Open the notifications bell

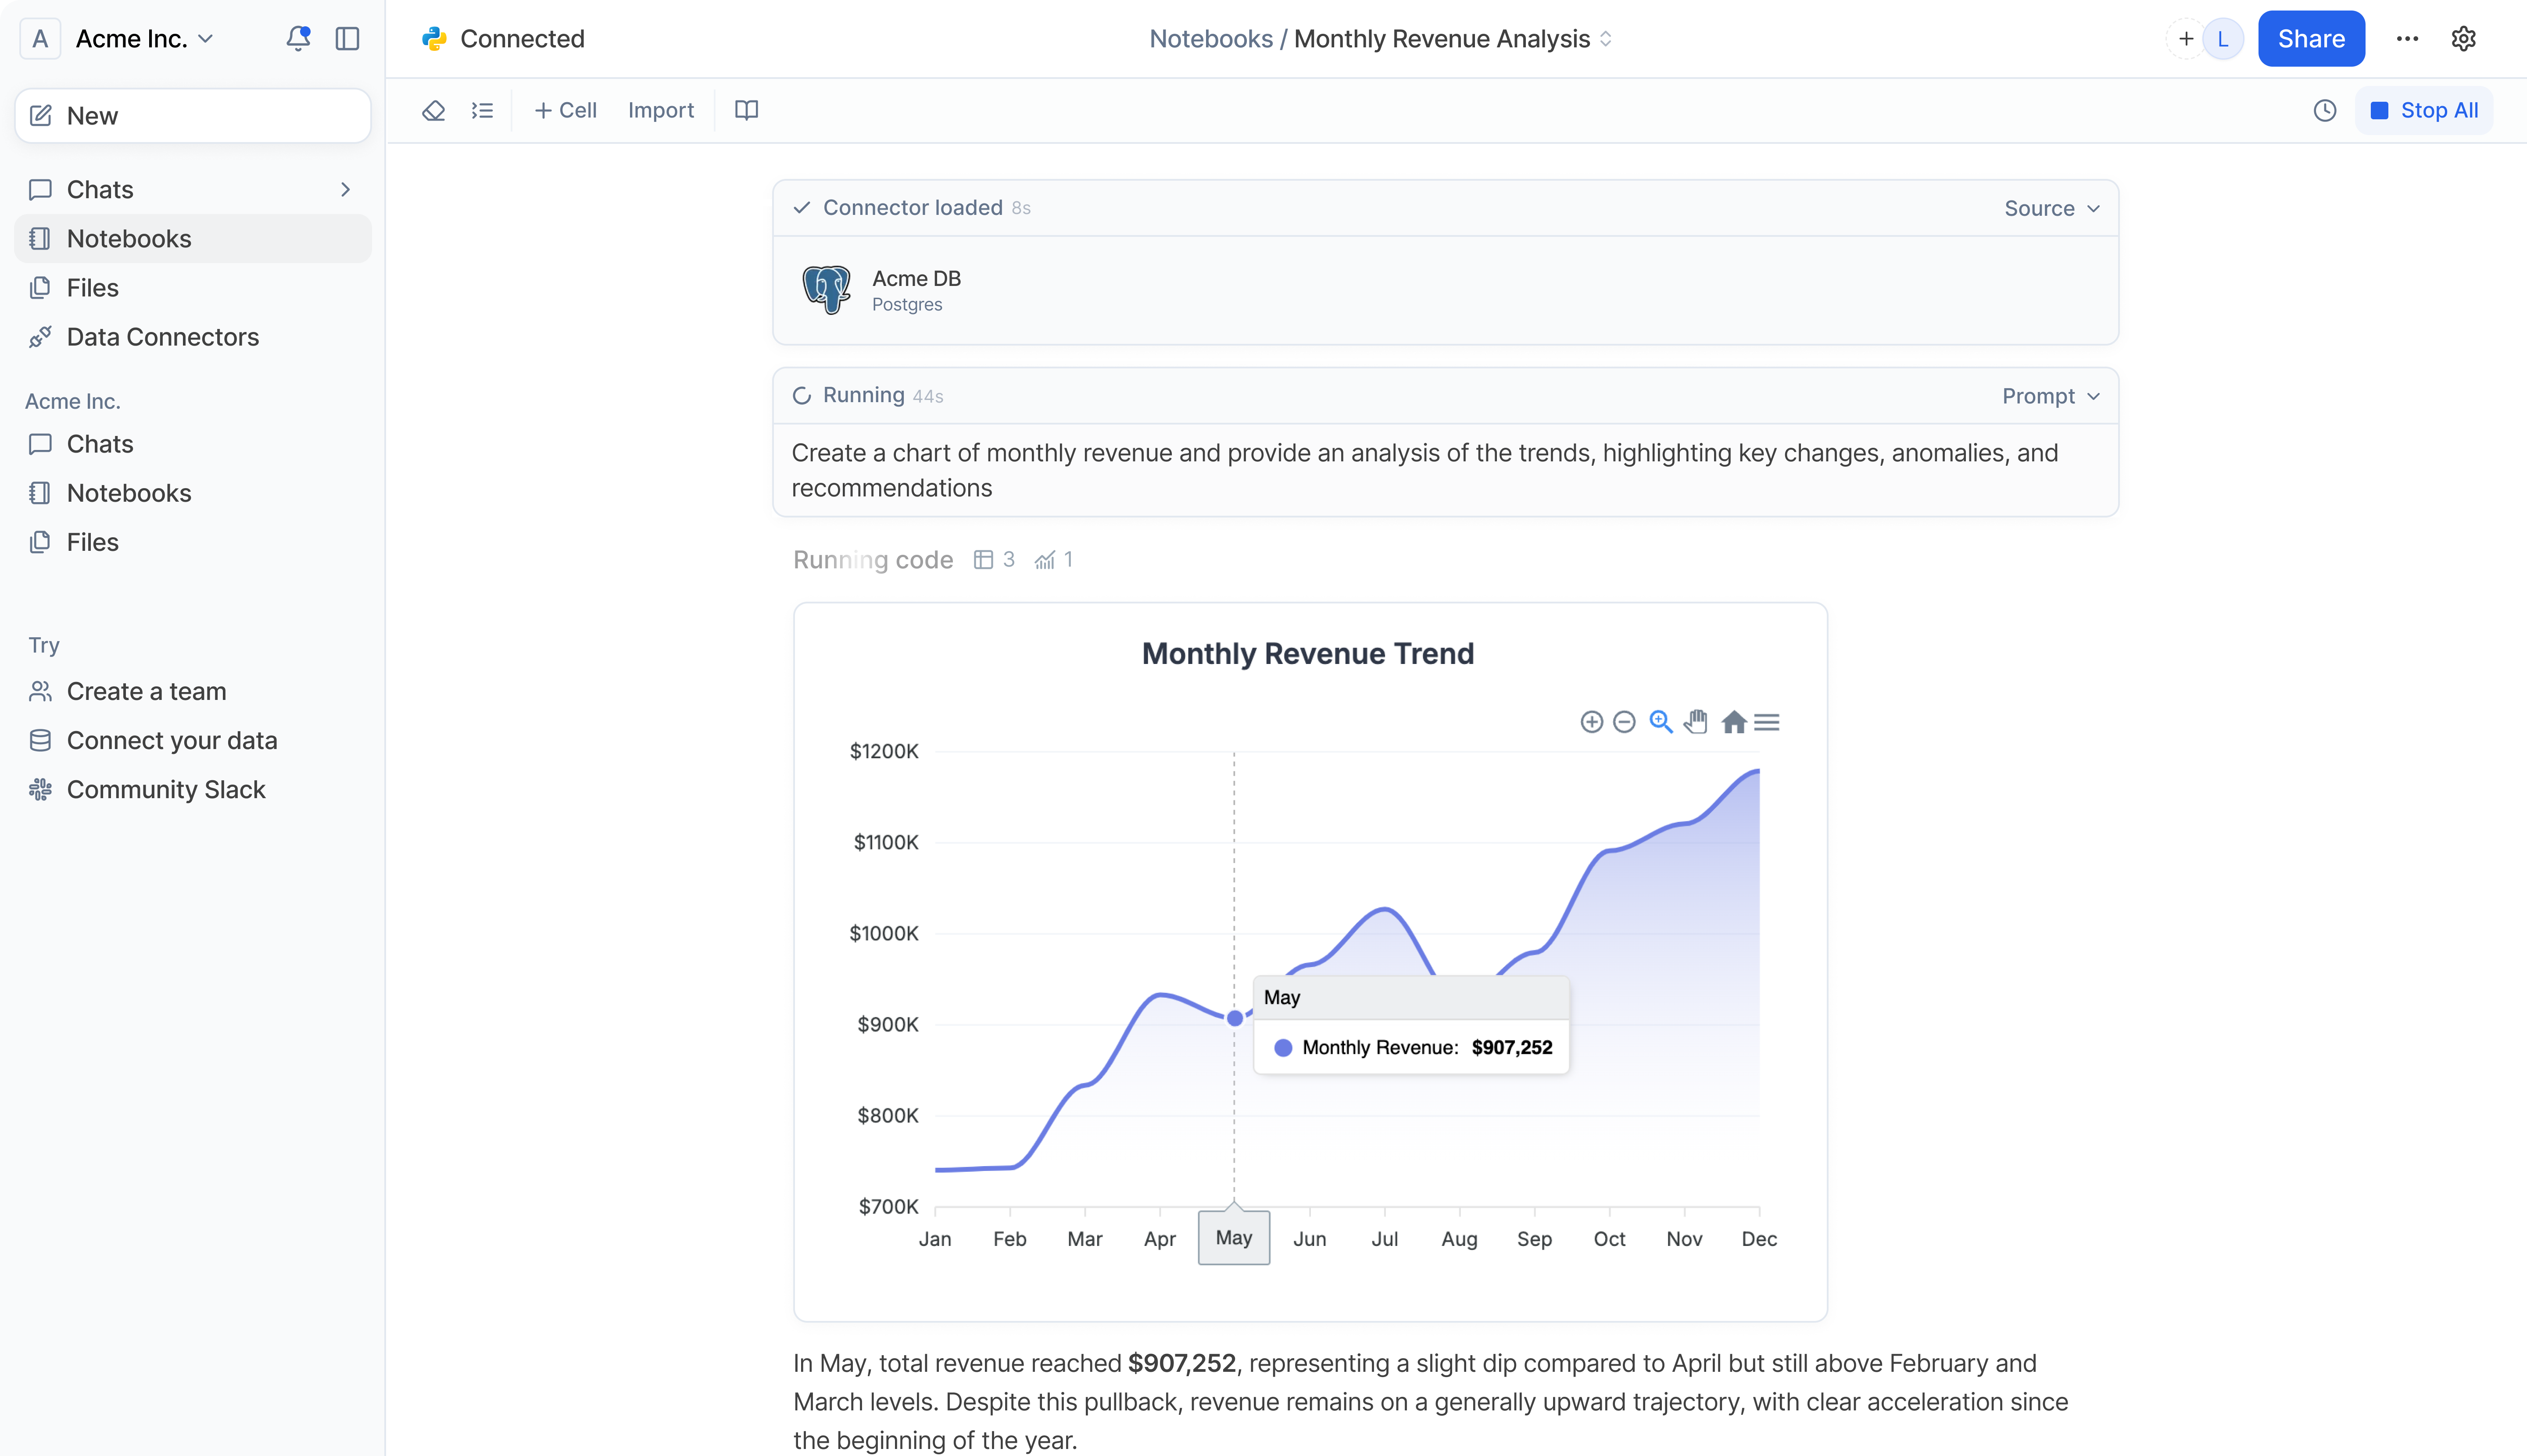point(297,39)
